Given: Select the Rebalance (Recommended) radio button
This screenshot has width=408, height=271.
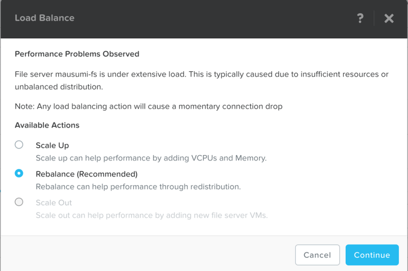Looking at the screenshot, I should [19, 173].
